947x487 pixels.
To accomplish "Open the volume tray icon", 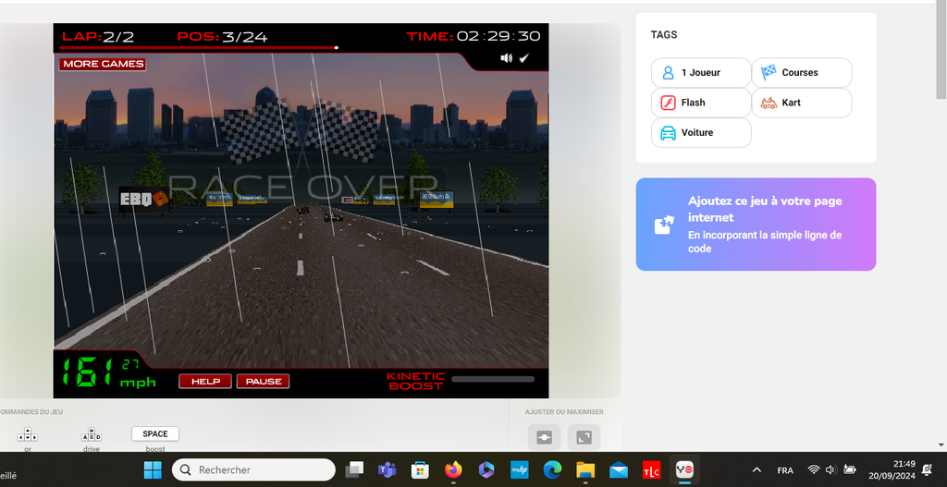I will 831,469.
